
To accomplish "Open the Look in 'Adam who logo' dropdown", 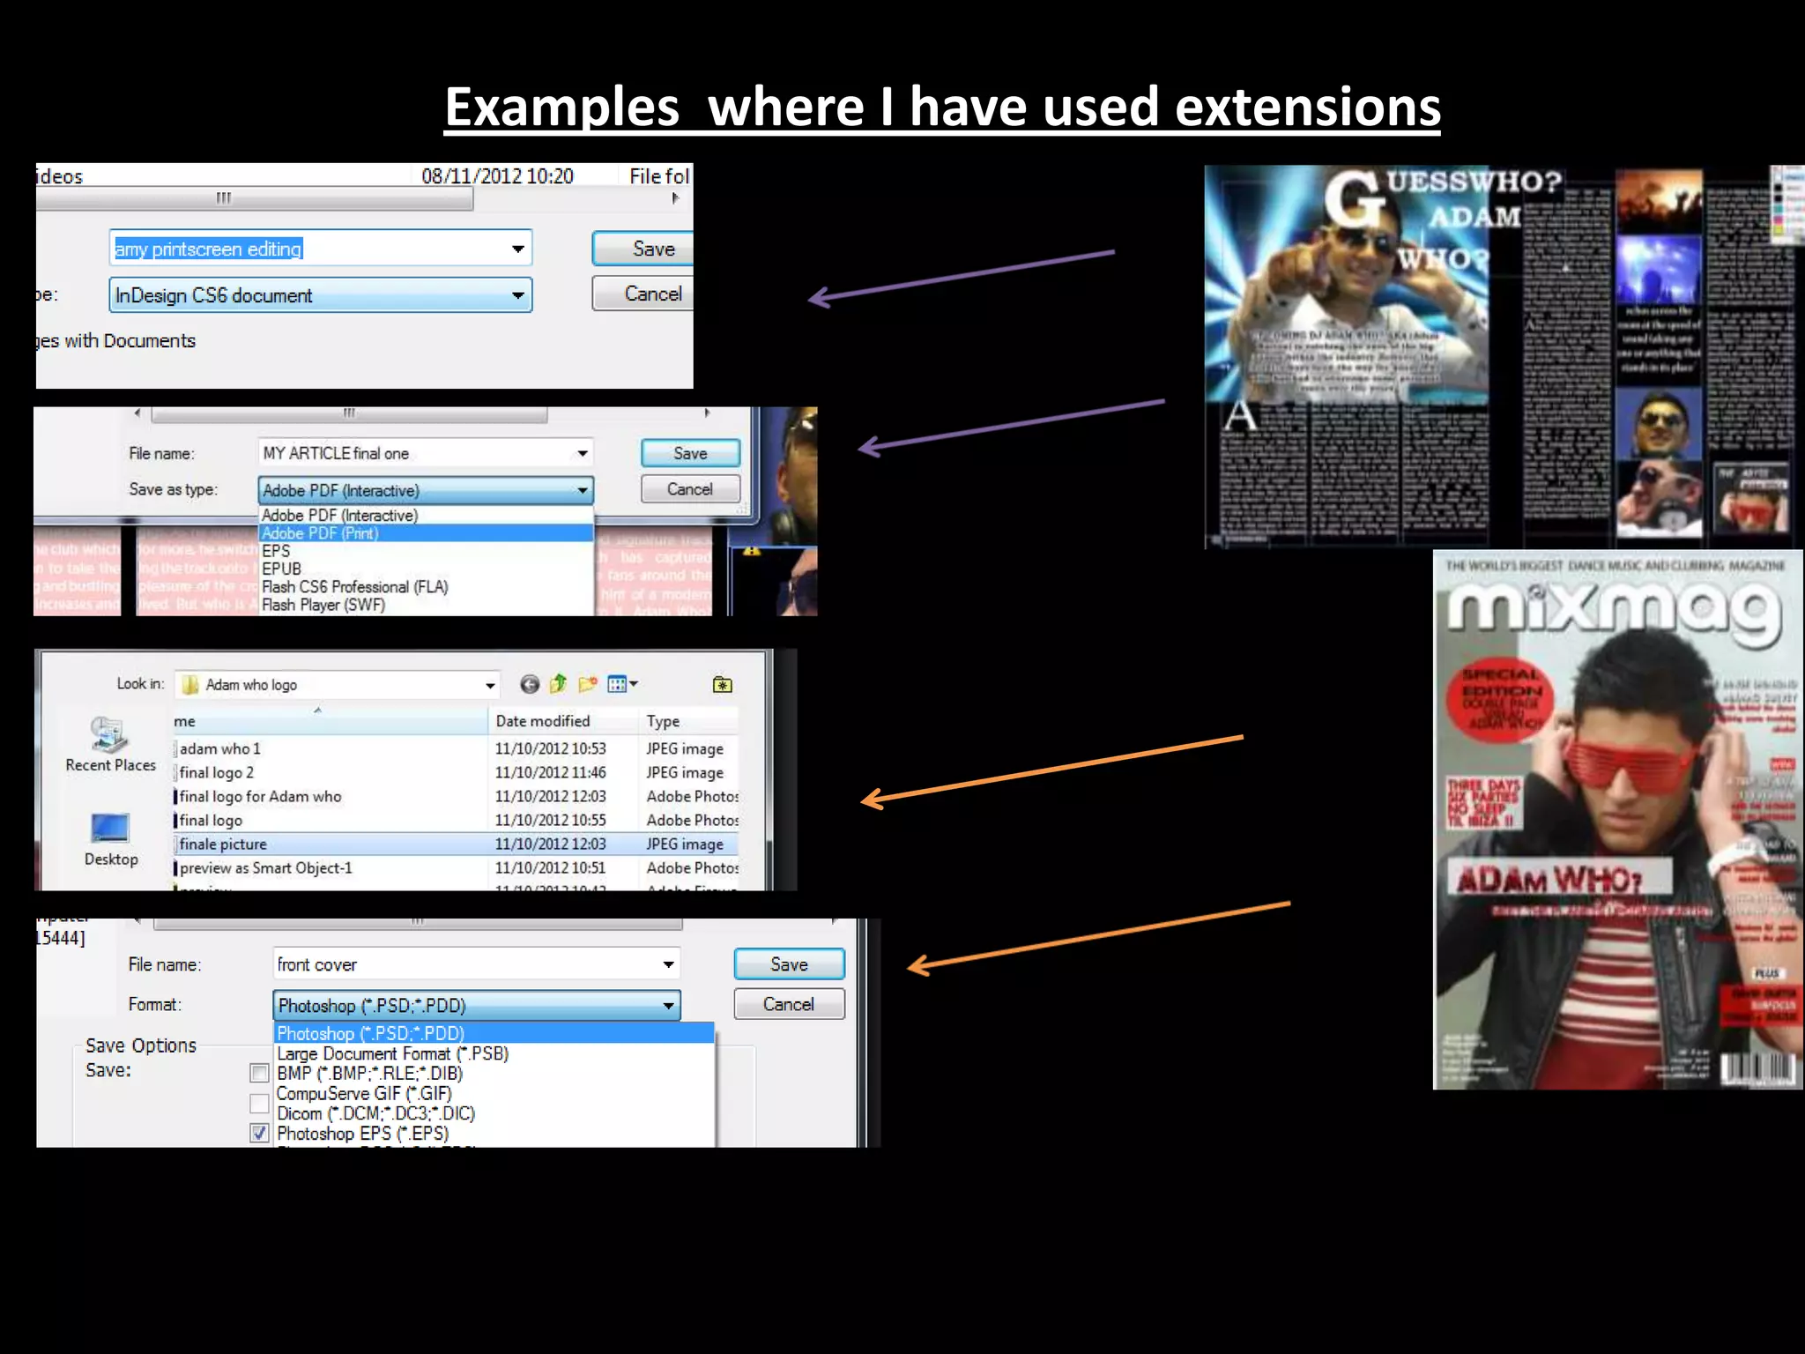I will click(x=490, y=685).
